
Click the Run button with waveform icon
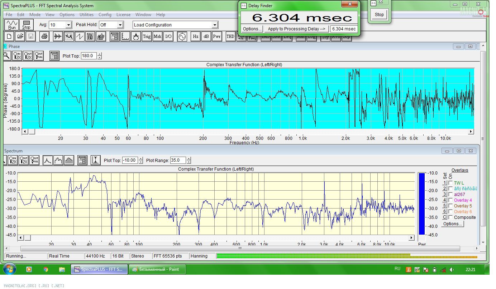(x=12, y=25)
